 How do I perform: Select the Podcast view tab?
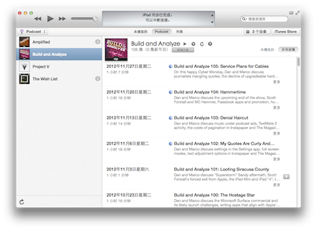162,32
